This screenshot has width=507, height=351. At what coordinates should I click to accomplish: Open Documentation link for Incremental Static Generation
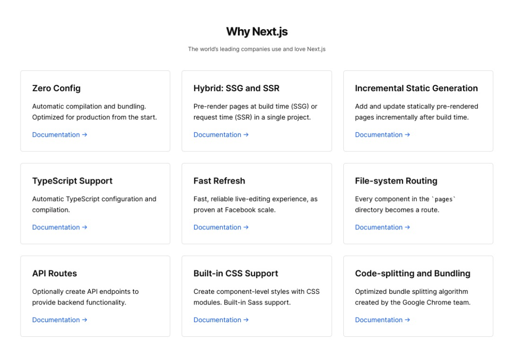pos(382,135)
